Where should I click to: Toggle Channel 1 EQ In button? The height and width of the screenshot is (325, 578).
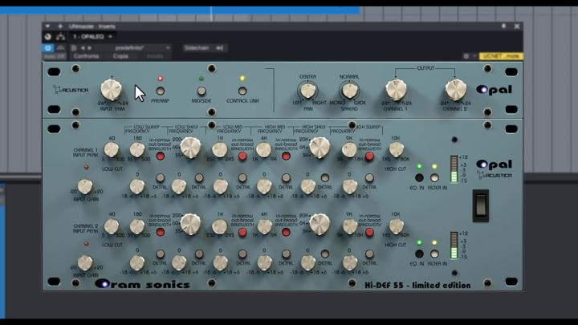pyautogui.click(x=419, y=177)
